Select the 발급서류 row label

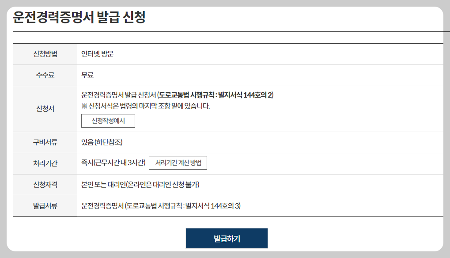[45, 206]
